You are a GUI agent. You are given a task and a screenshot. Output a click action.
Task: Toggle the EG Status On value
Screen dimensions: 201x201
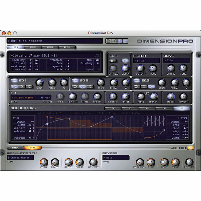[32, 122]
